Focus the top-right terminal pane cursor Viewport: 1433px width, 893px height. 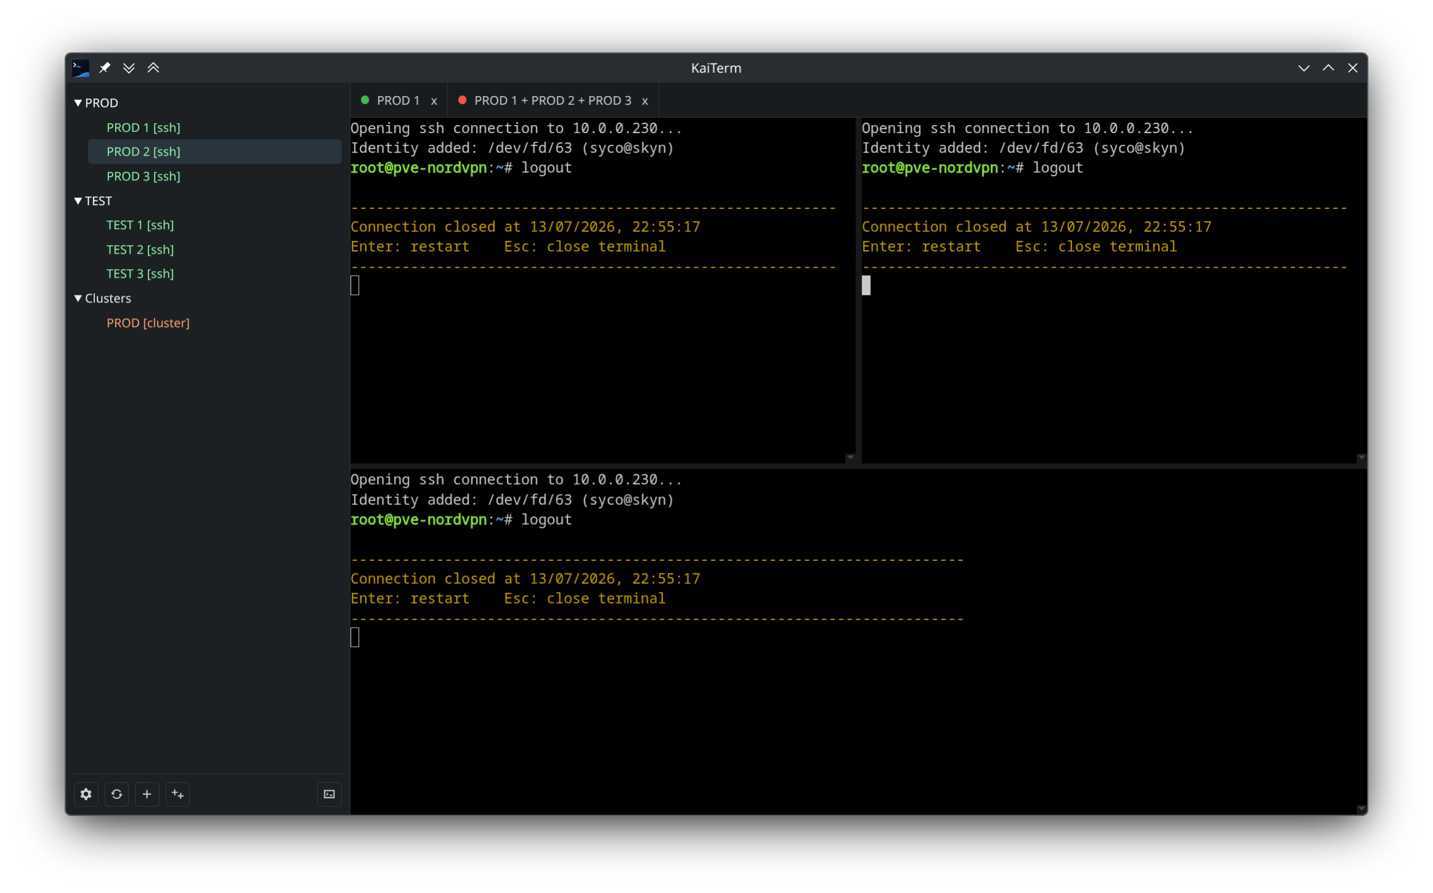tap(866, 285)
